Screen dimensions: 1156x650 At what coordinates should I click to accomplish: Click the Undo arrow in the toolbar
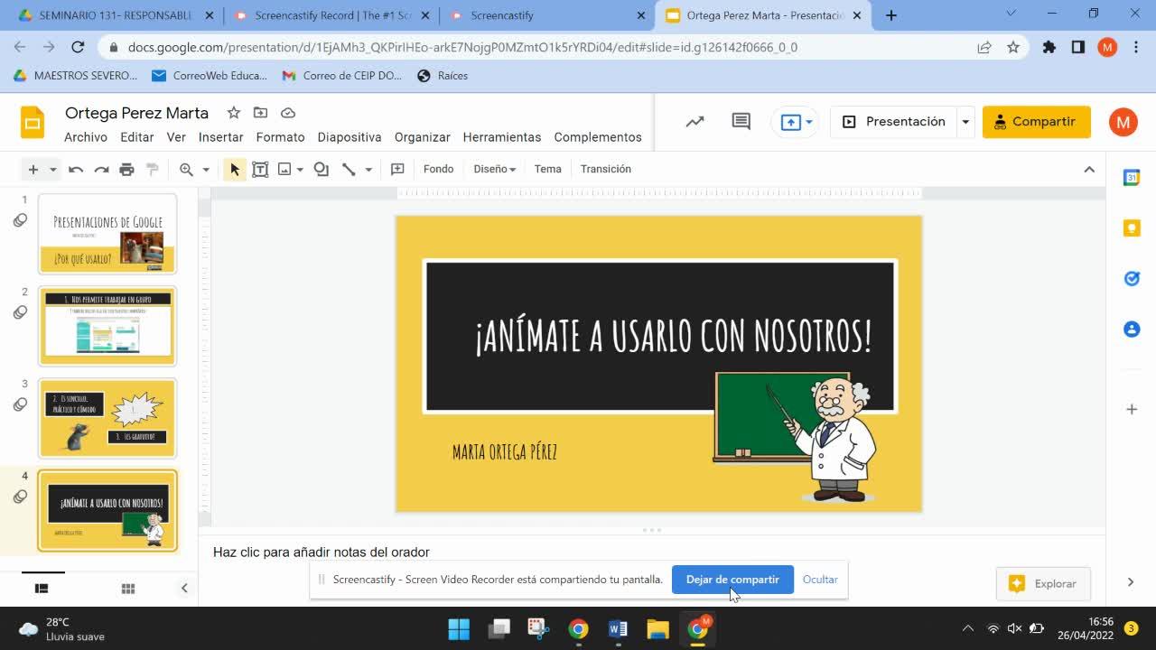(x=76, y=170)
